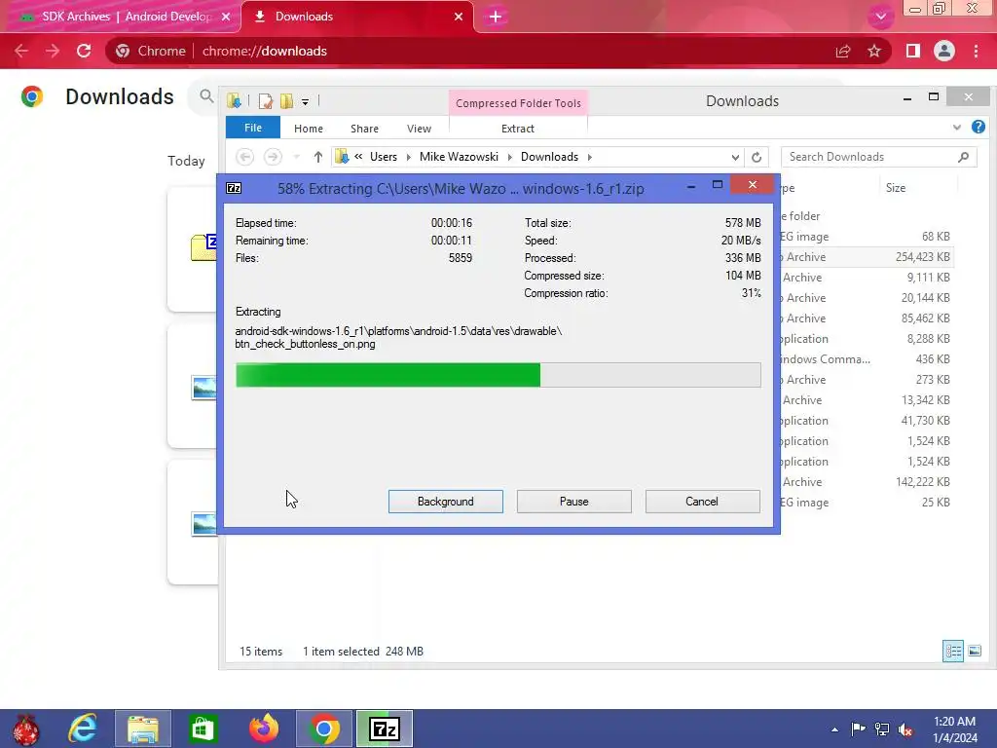This screenshot has height=748, width=997.
Task: Open 7-Zip window from taskbar
Action: click(x=384, y=729)
